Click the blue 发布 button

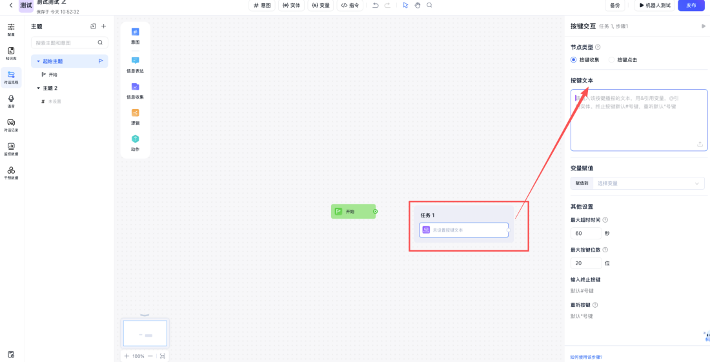pyautogui.click(x=691, y=5)
